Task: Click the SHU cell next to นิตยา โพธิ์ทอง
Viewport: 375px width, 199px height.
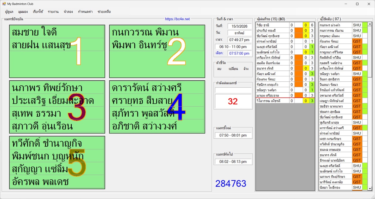Action: tap(357, 187)
